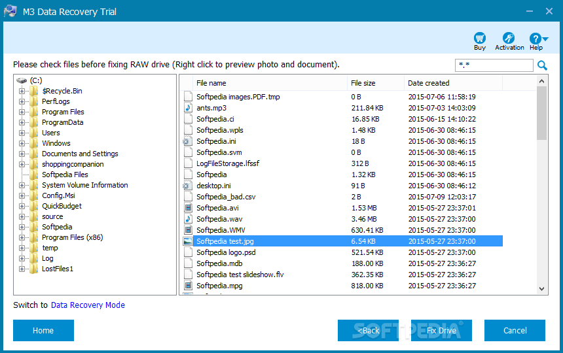
Task: Click the temp folder icon
Action: click(x=34, y=248)
